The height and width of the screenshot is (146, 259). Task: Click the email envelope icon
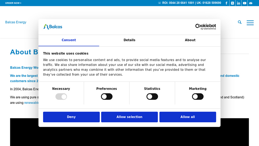[251, 3]
